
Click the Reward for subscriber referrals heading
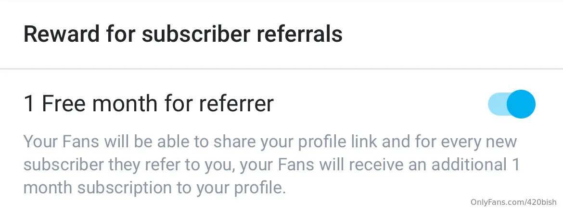pos(183,35)
